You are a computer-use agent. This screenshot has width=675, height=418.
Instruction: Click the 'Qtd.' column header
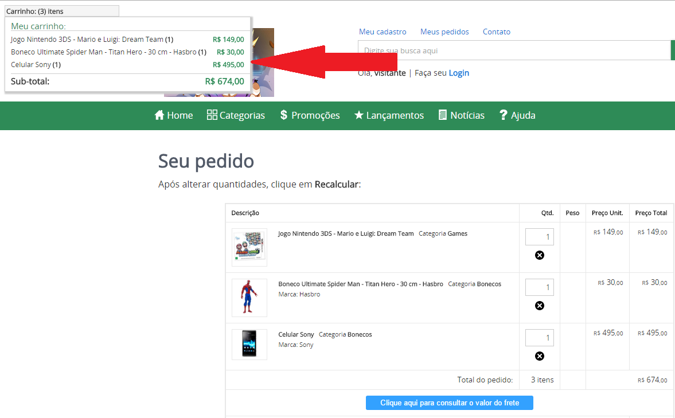point(548,213)
